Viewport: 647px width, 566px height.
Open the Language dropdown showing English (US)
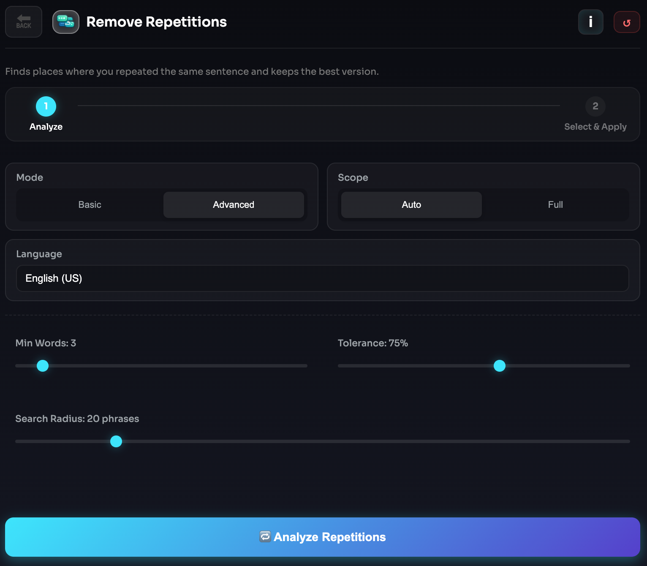coord(322,278)
